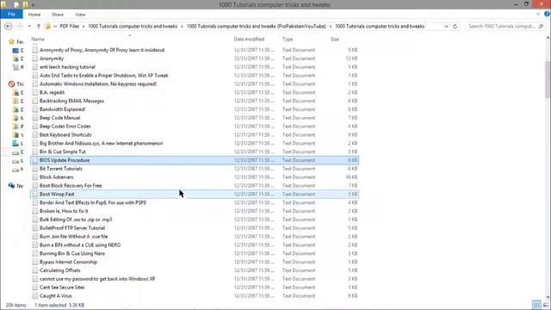Select Network in the navigation pane

coord(15,186)
